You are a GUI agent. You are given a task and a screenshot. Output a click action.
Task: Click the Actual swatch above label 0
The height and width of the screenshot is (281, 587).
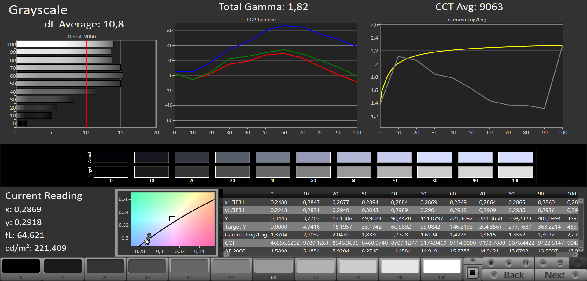[111, 157]
